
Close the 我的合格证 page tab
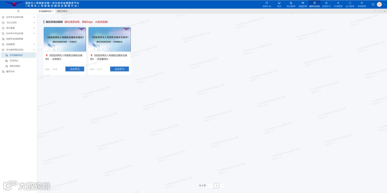click(69, 11)
